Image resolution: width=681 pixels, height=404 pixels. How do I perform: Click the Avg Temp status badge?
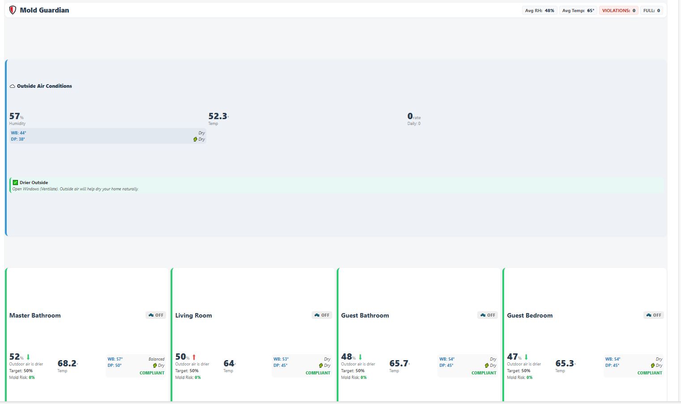coord(578,10)
